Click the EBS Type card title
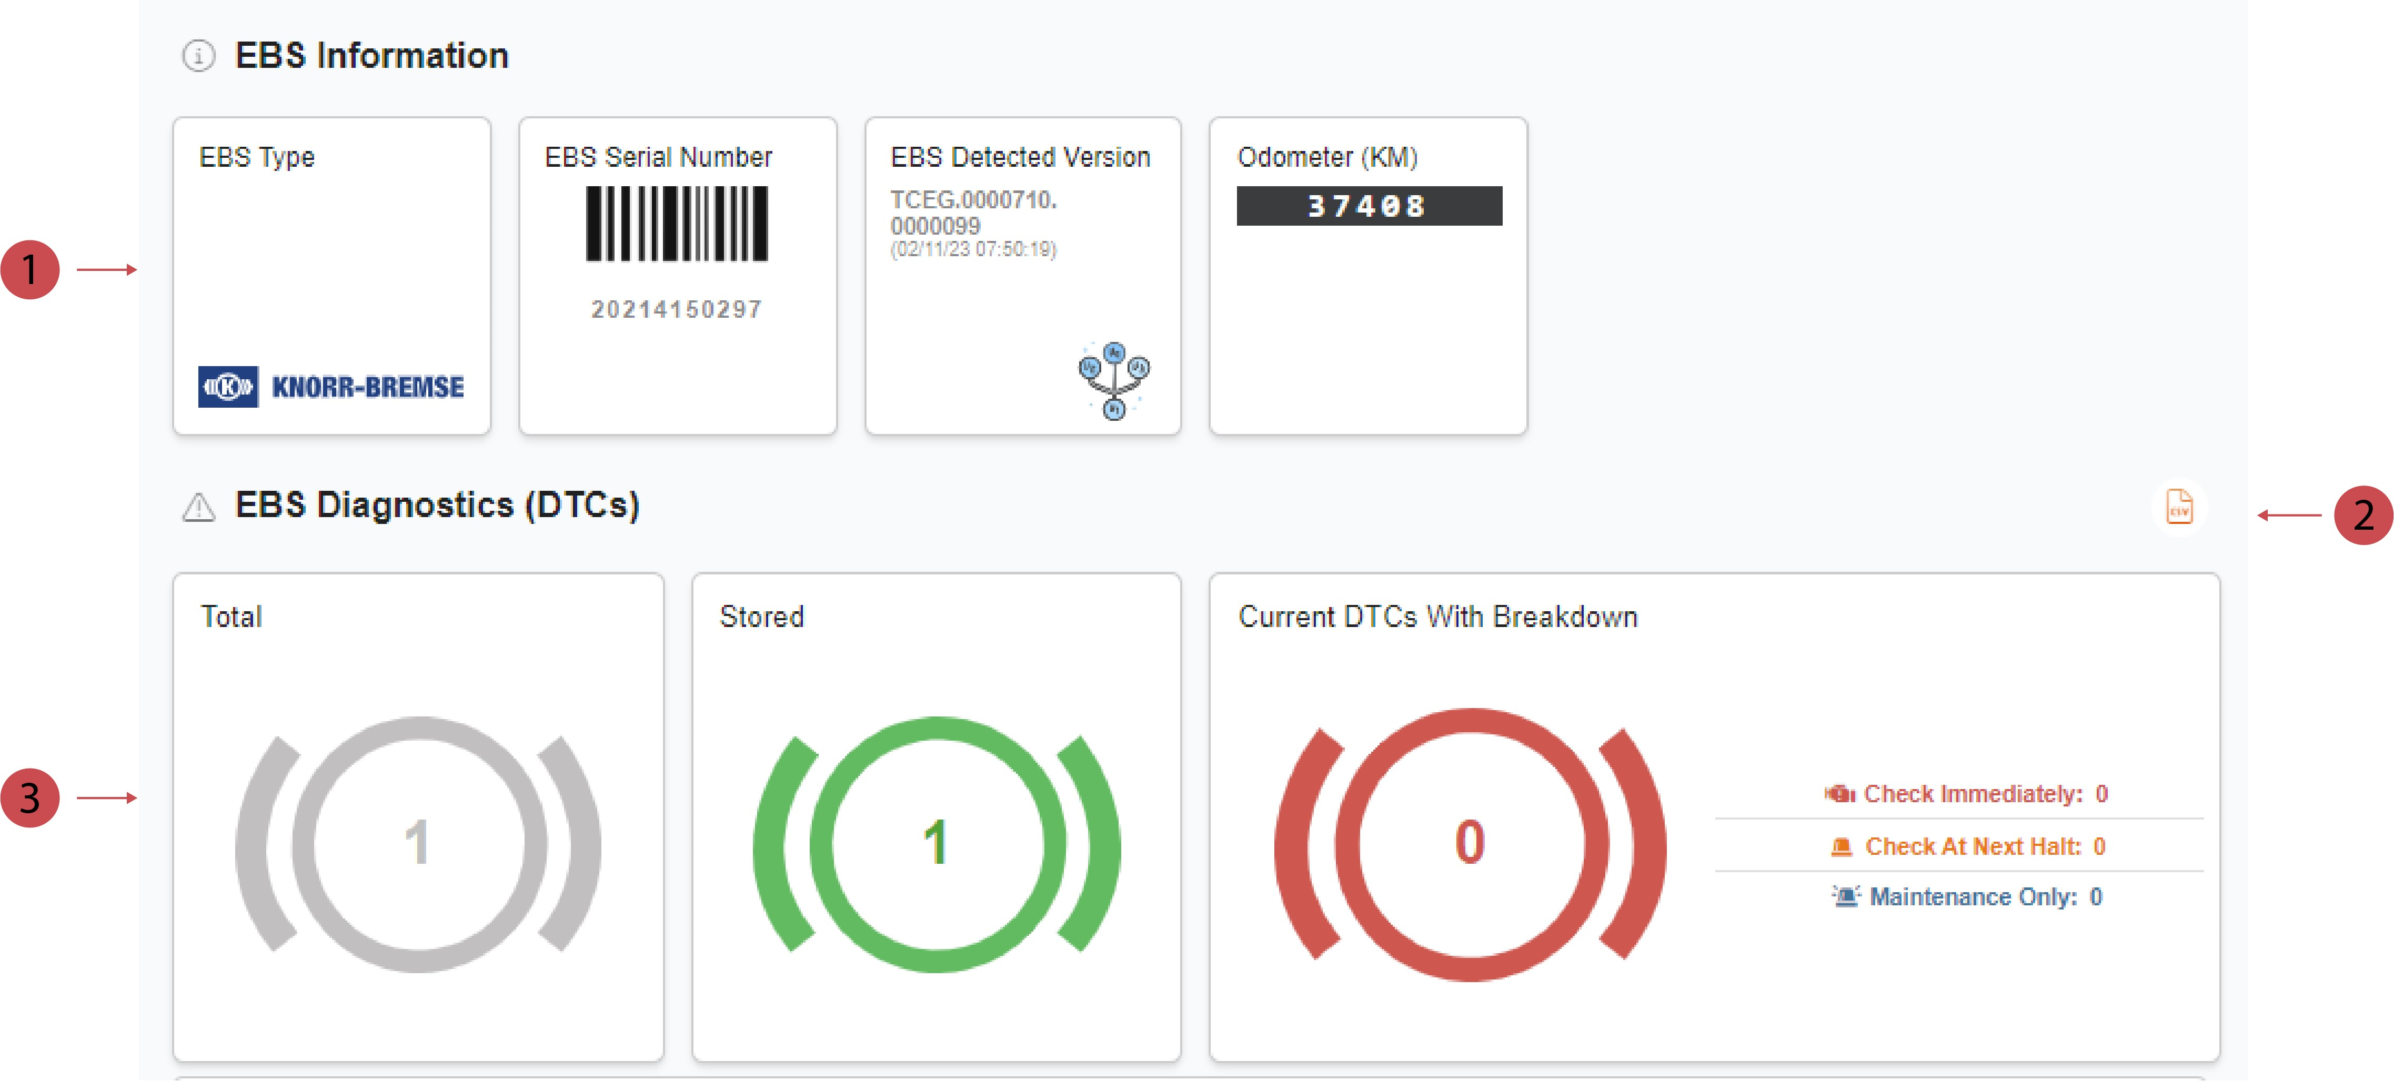The image size is (2394, 1081). tap(257, 157)
